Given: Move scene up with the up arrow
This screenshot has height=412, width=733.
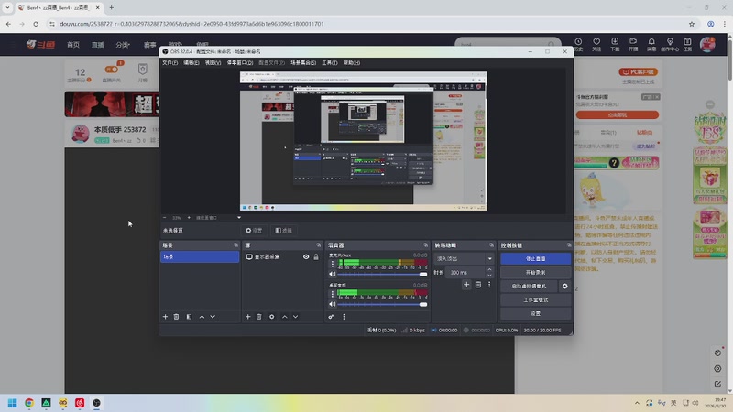Looking at the screenshot, I should coord(202,317).
